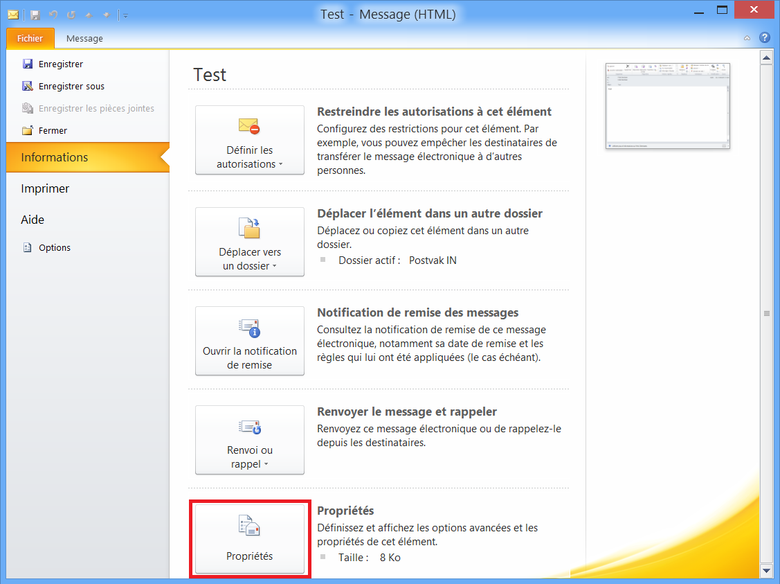Open the Imprimer section

tap(45, 188)
